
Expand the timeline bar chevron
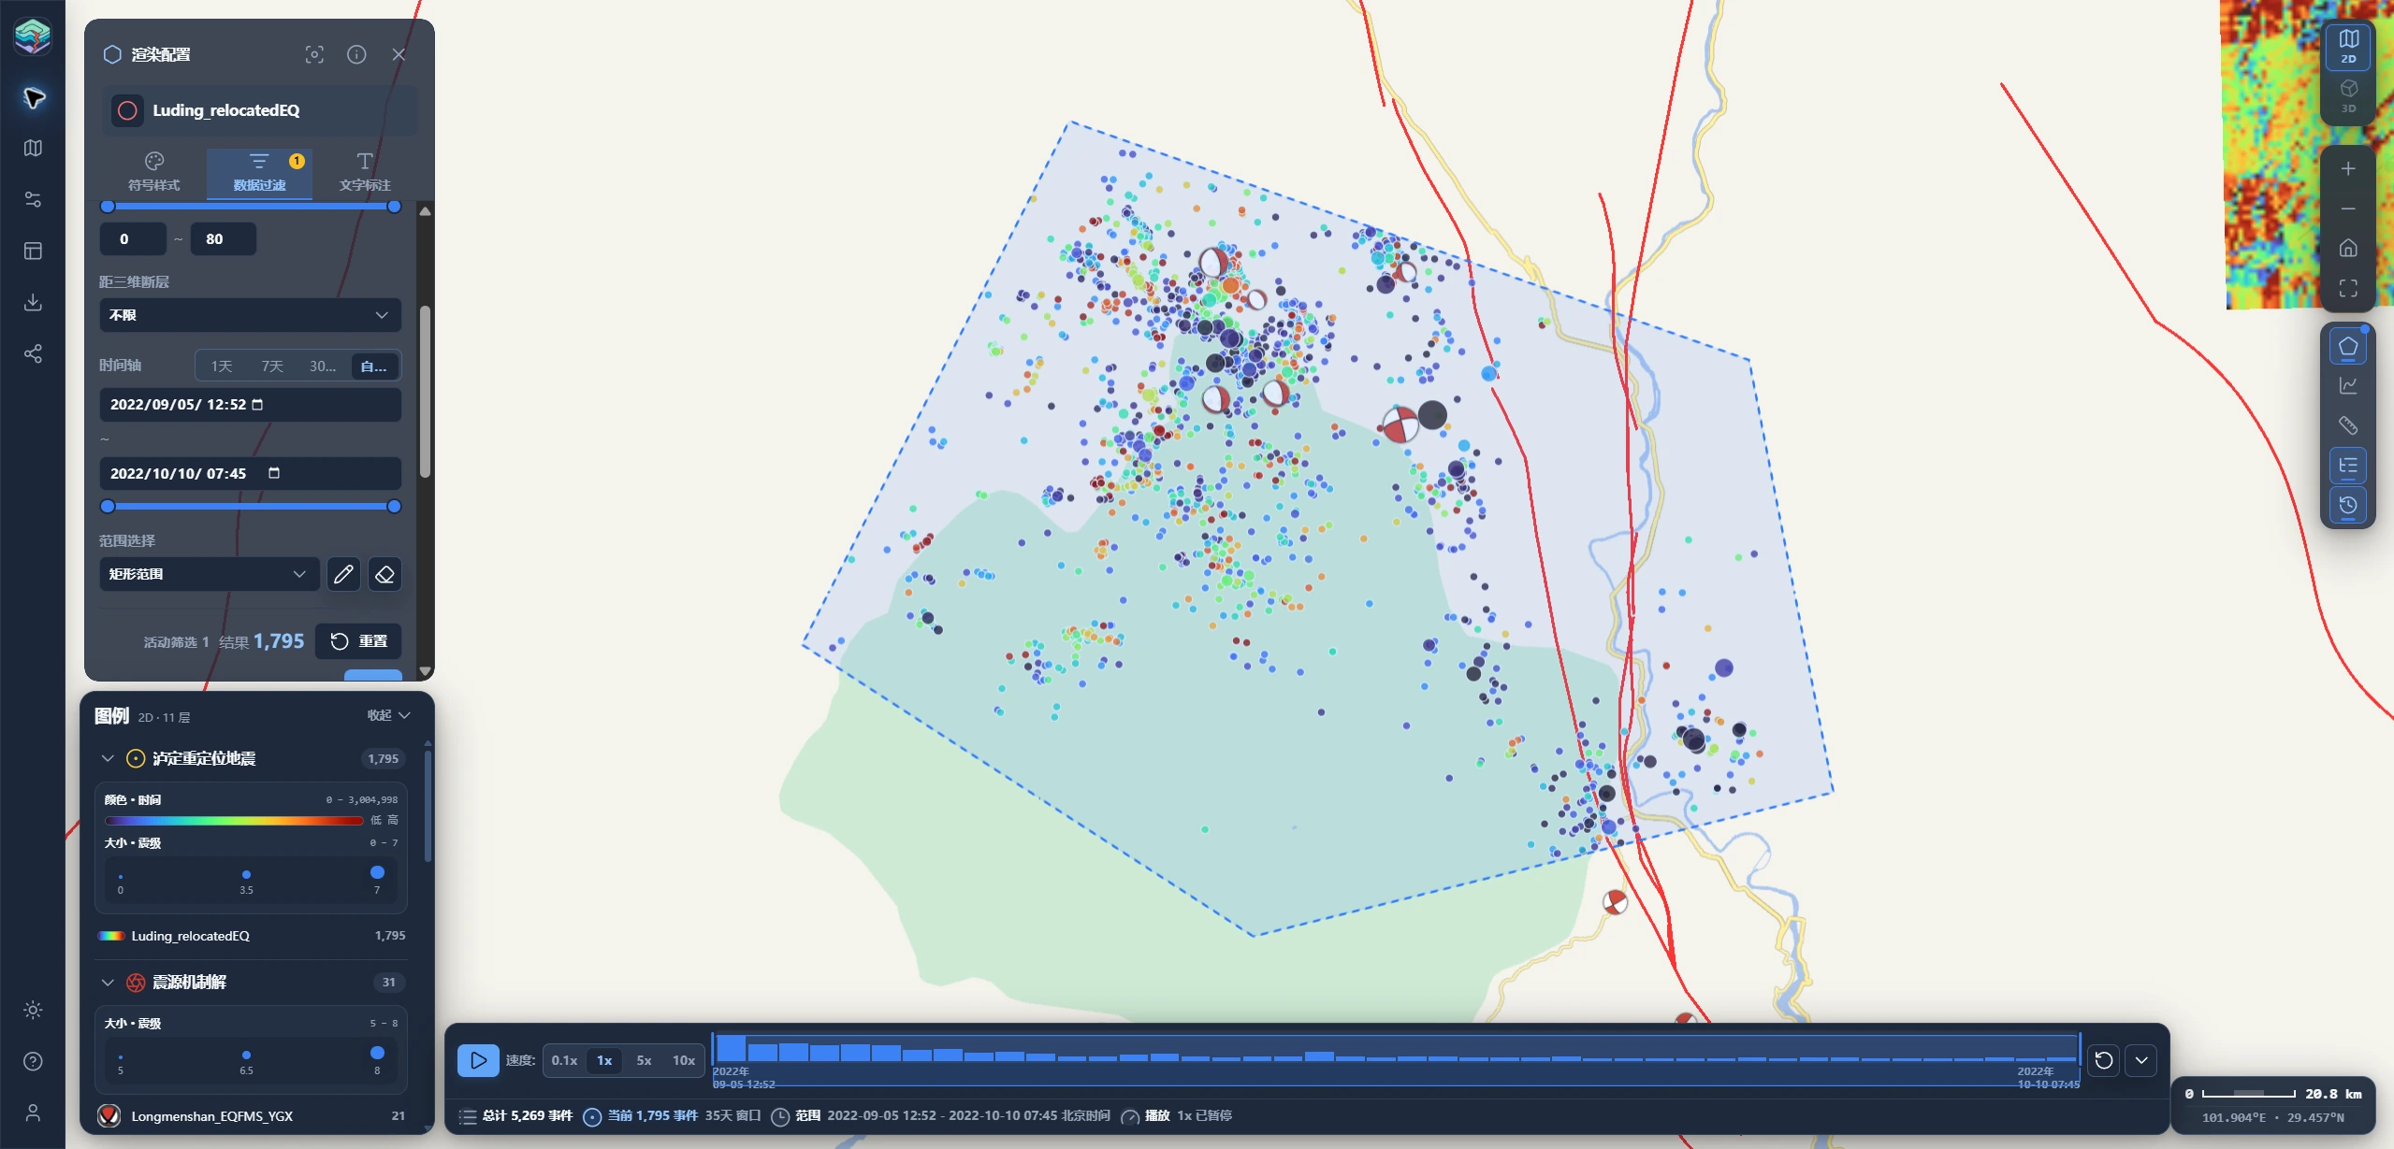(2141, 1060)
